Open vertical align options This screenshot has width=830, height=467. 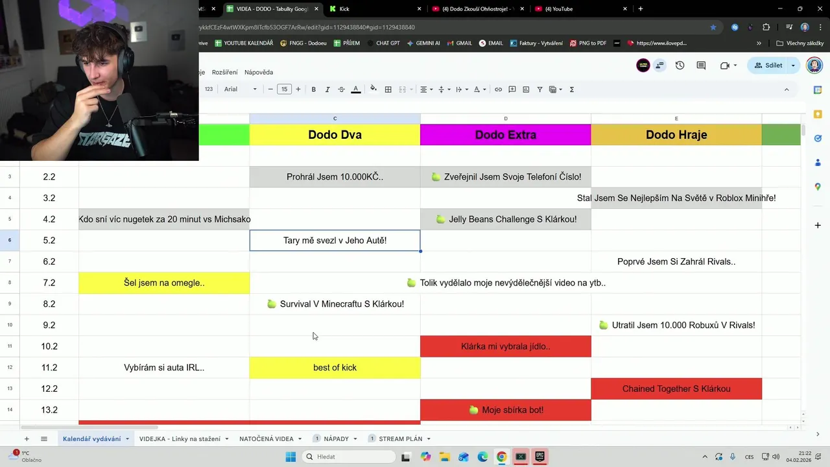click(444, 90)
